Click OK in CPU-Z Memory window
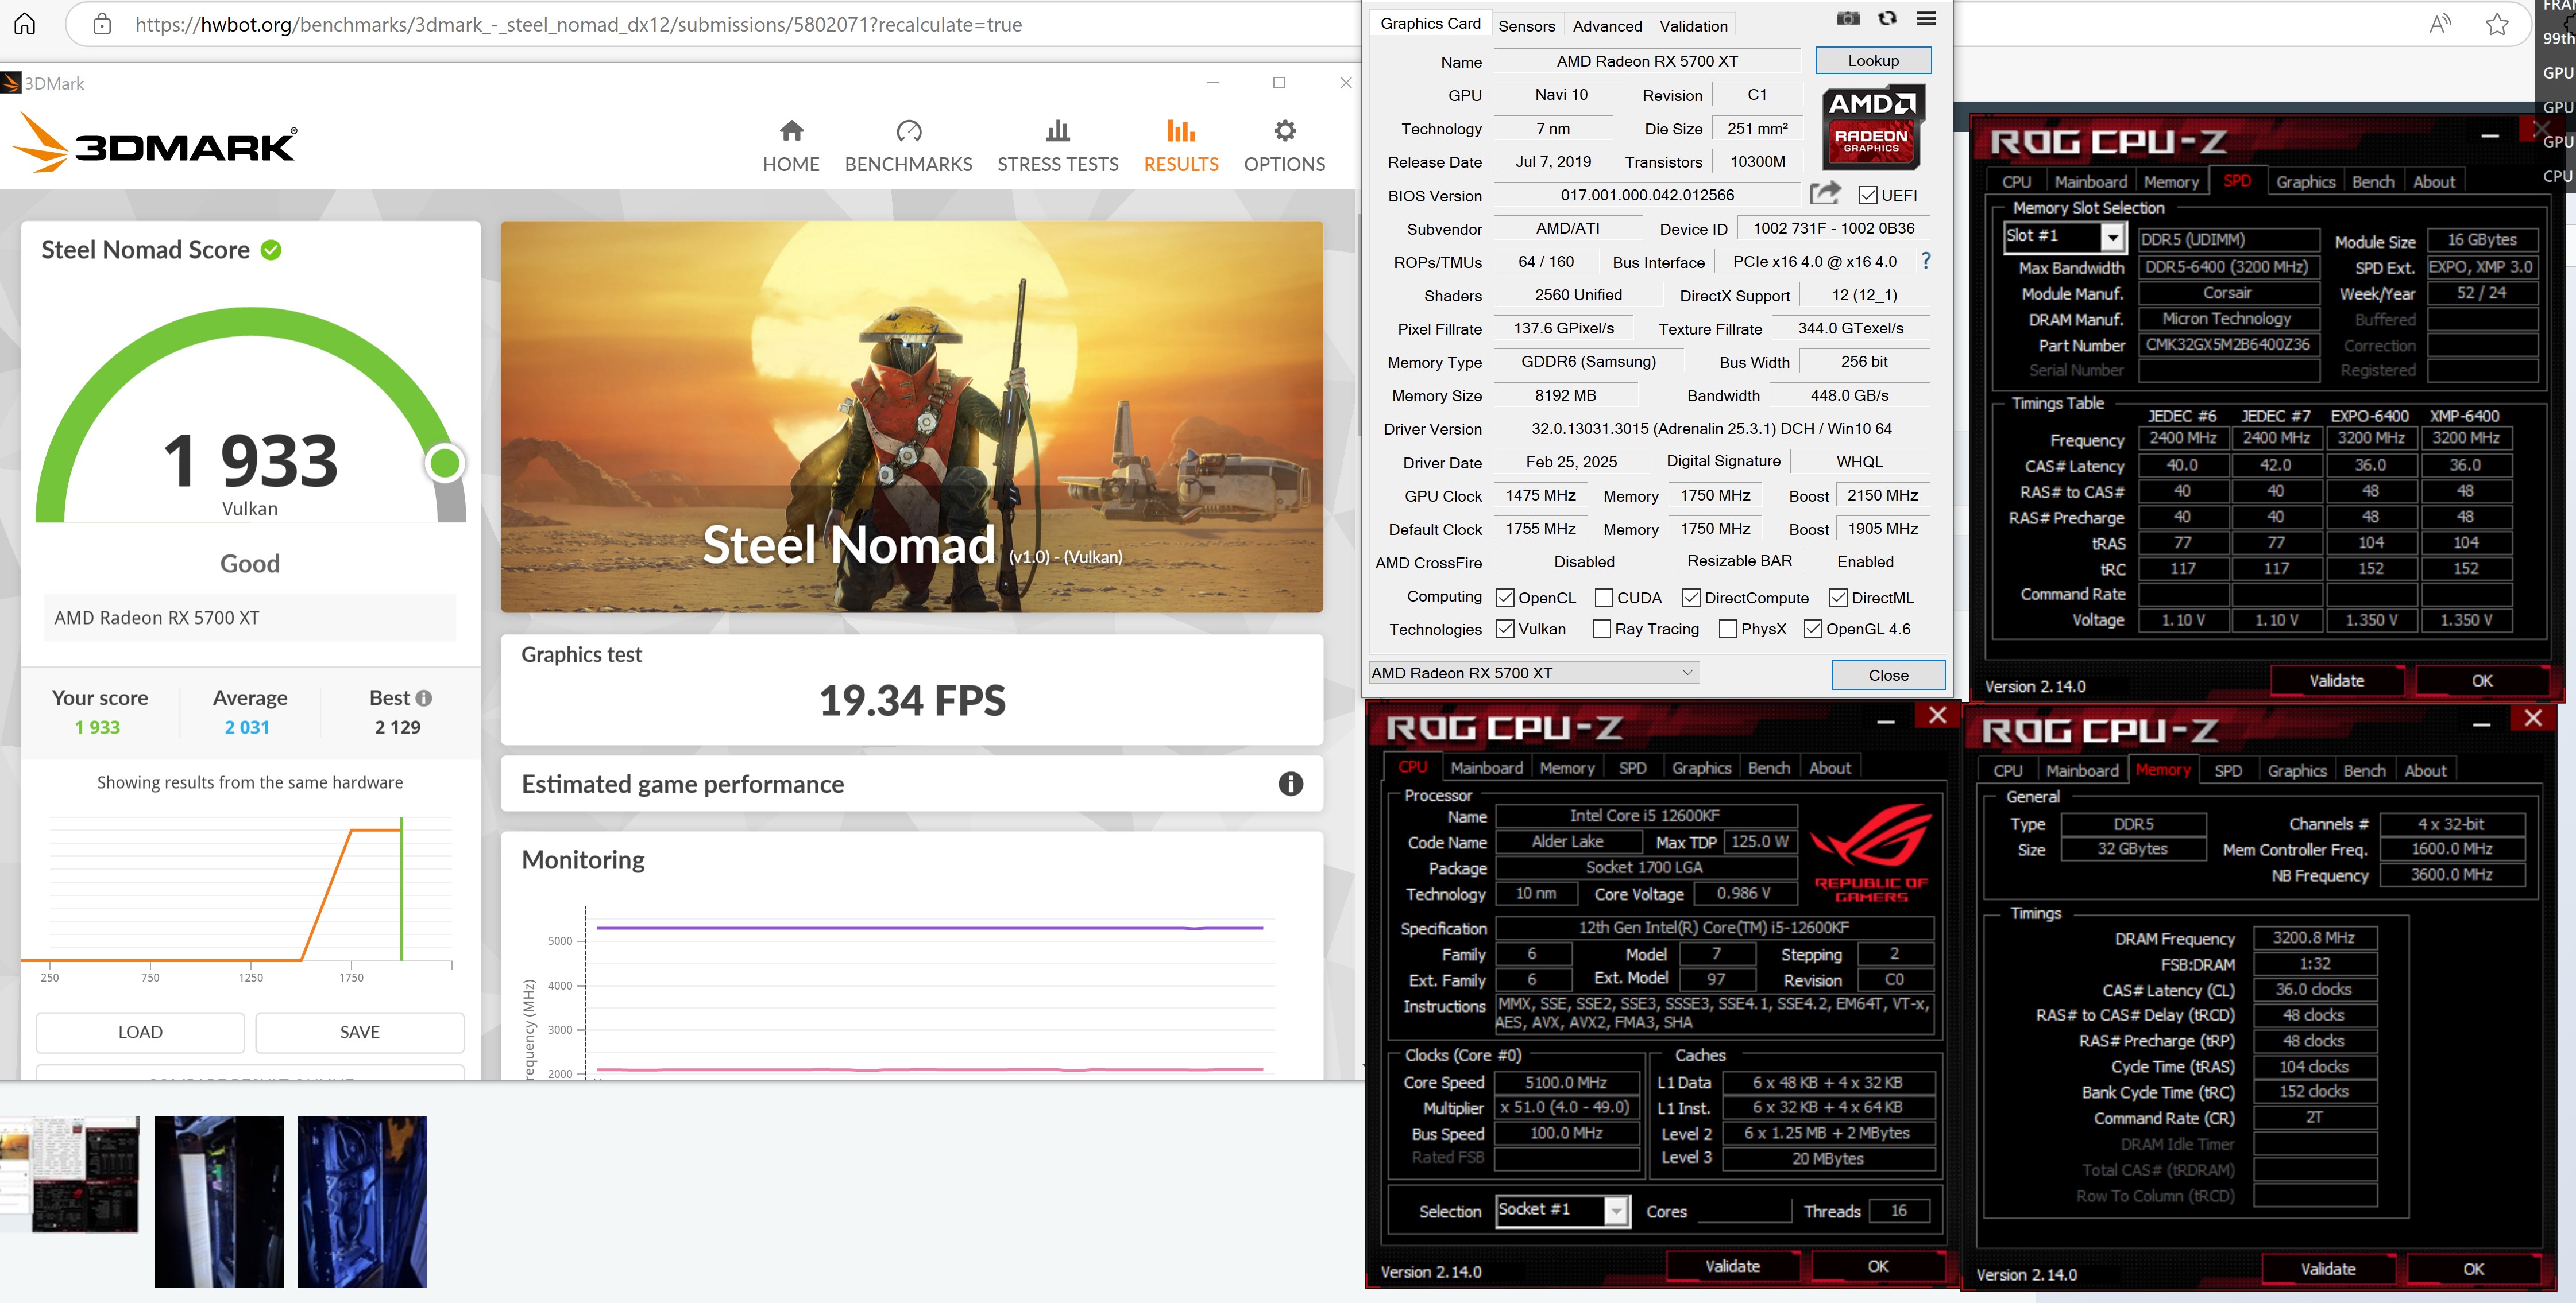This screenshot has height=1303, width=2576. 2473,1269
